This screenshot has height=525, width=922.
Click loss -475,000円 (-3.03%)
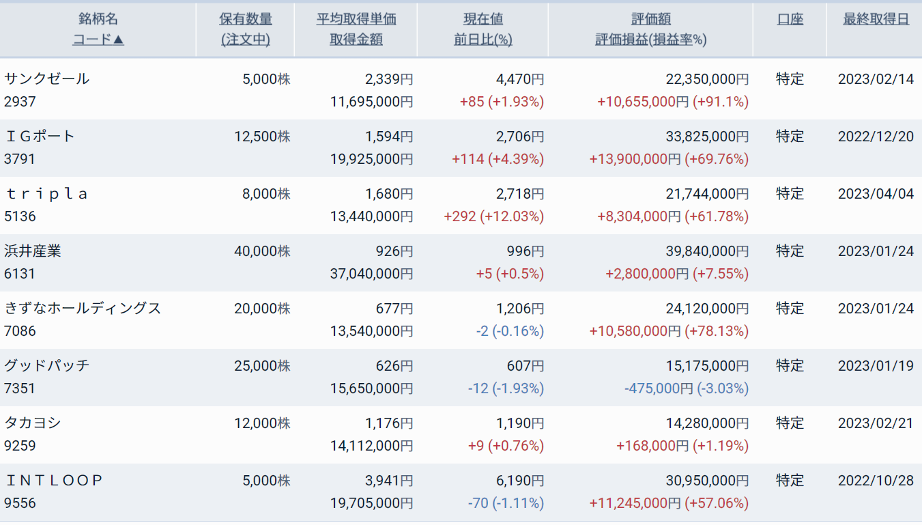687,388
